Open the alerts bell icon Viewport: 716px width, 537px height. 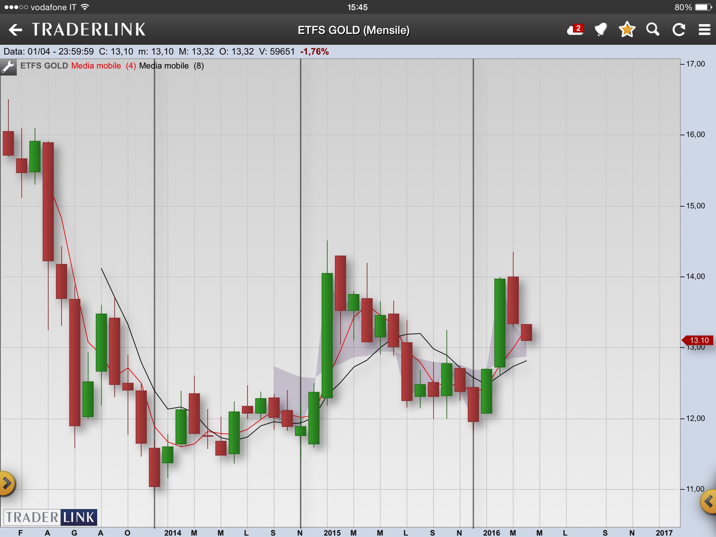point(601,30)
